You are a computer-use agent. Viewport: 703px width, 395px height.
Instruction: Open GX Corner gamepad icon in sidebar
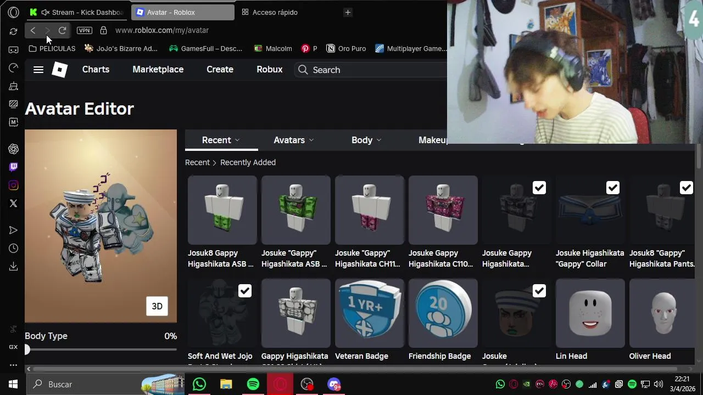pos(14,49)
